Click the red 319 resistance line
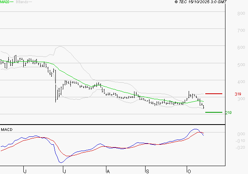The height and width of the screenshot is (174, 248). 214,94
